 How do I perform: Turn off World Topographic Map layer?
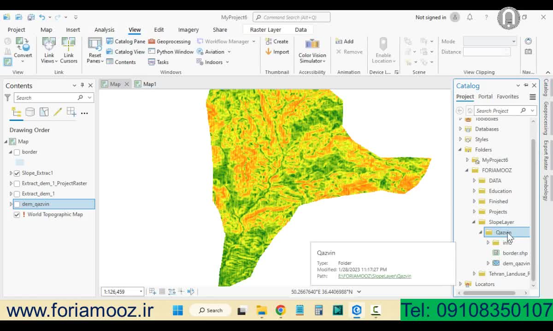click(x=17, y=215)
